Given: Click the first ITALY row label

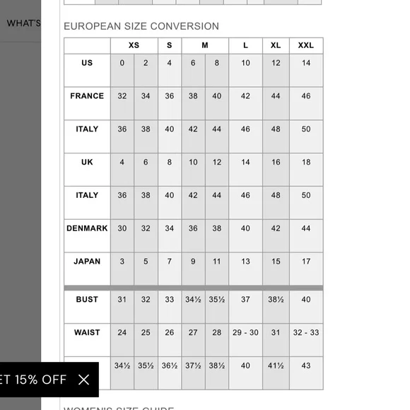Looking at the screenshot, I should click(87, 129).
